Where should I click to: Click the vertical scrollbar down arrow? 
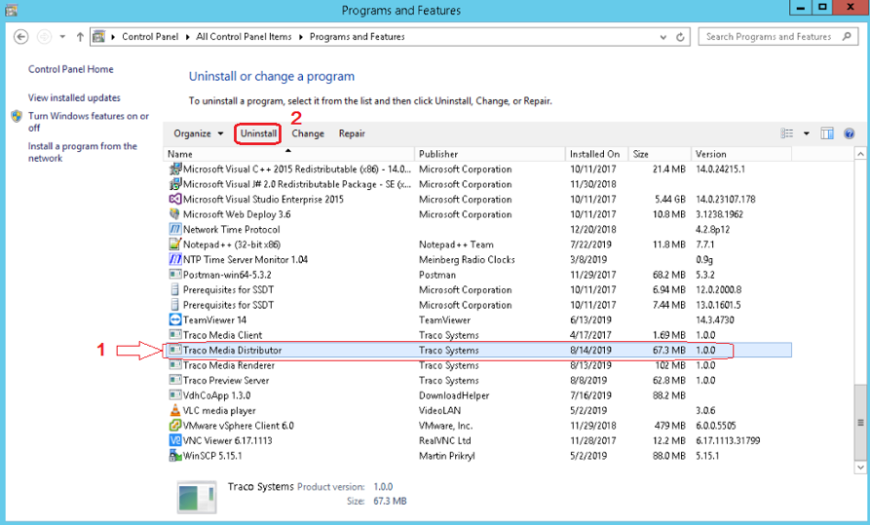860,468
